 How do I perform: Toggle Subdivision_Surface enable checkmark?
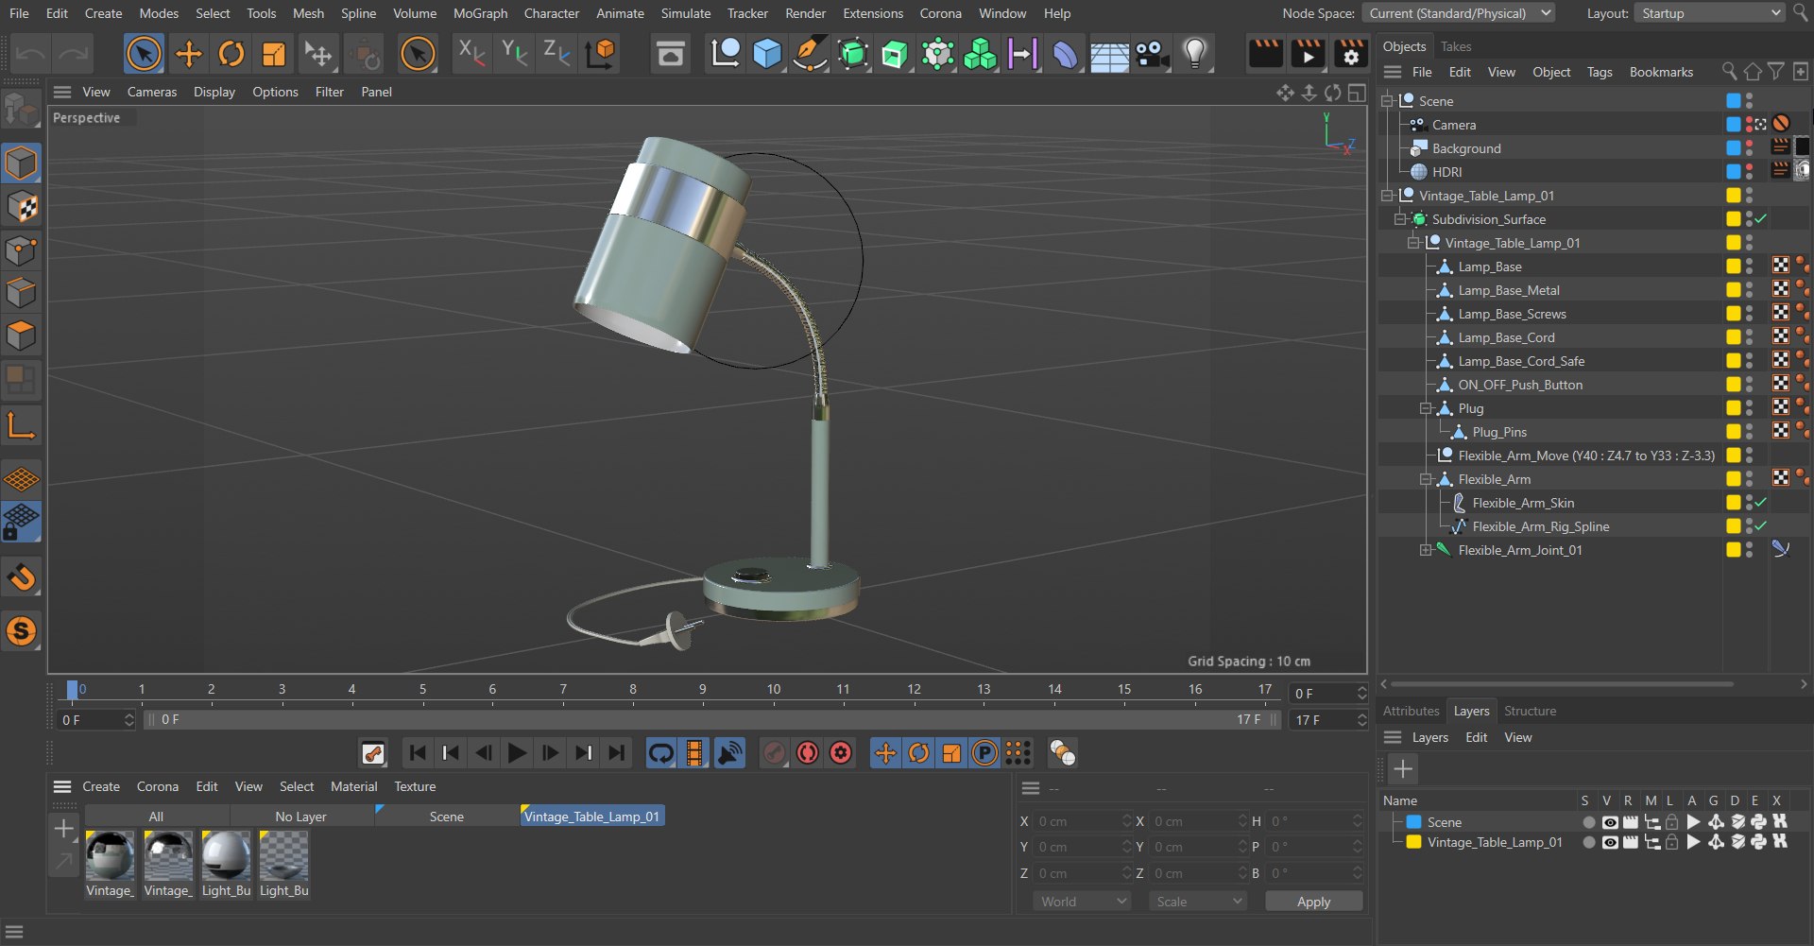coord(1761,219)
